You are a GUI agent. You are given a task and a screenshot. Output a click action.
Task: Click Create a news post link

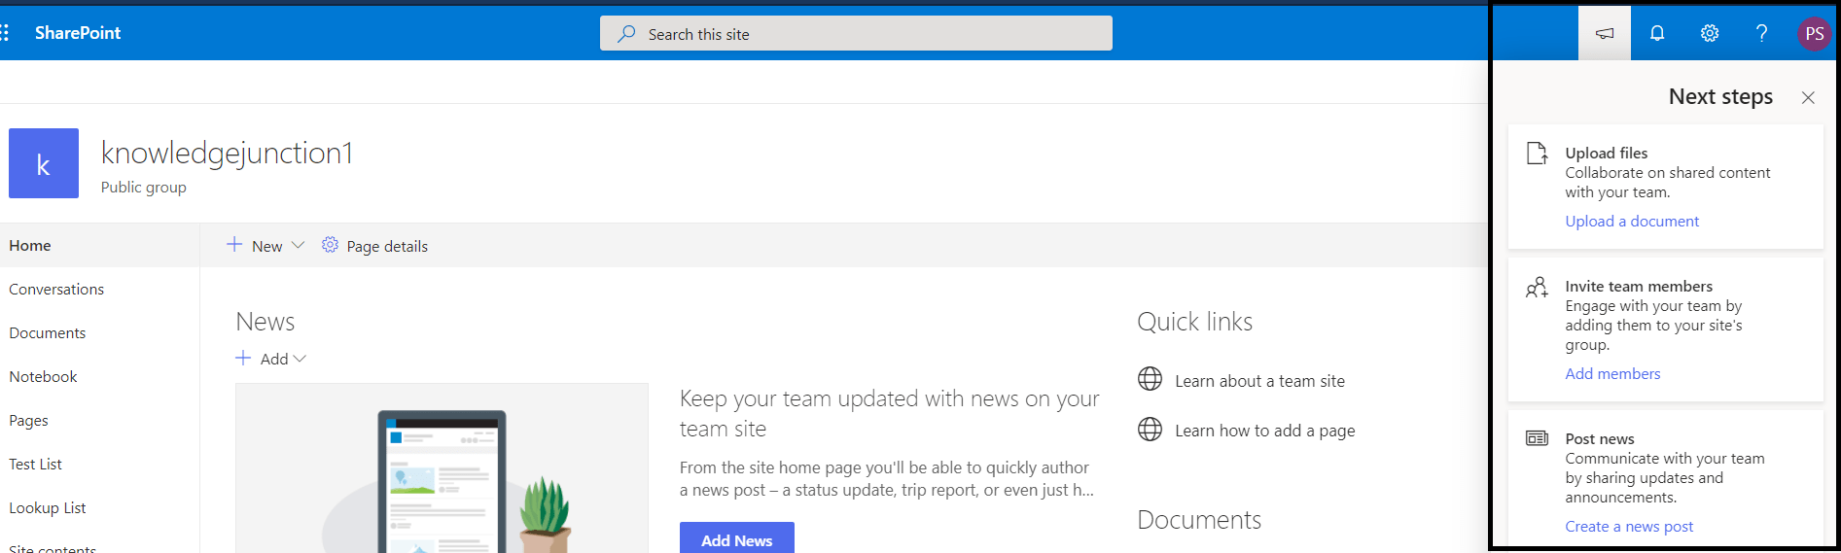pos(1629,526)
